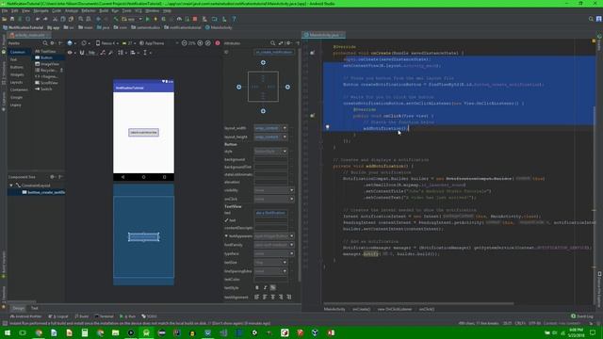Open the Build tool window

pyautogui.click(x=82, y=316)
